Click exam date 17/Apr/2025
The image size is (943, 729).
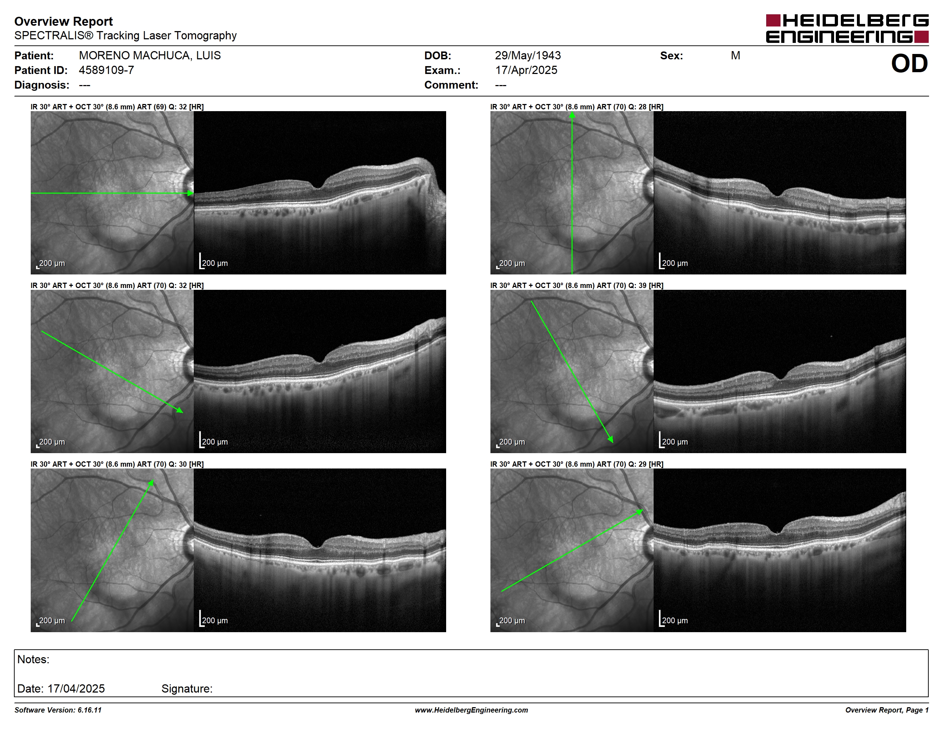point(526,70)
